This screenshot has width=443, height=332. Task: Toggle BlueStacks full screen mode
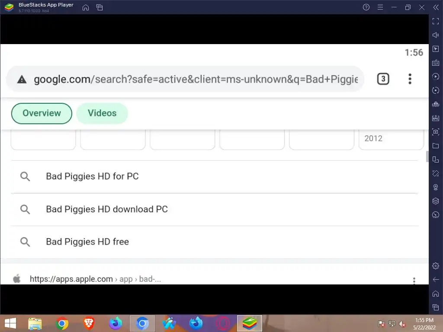tap(436, 21)
